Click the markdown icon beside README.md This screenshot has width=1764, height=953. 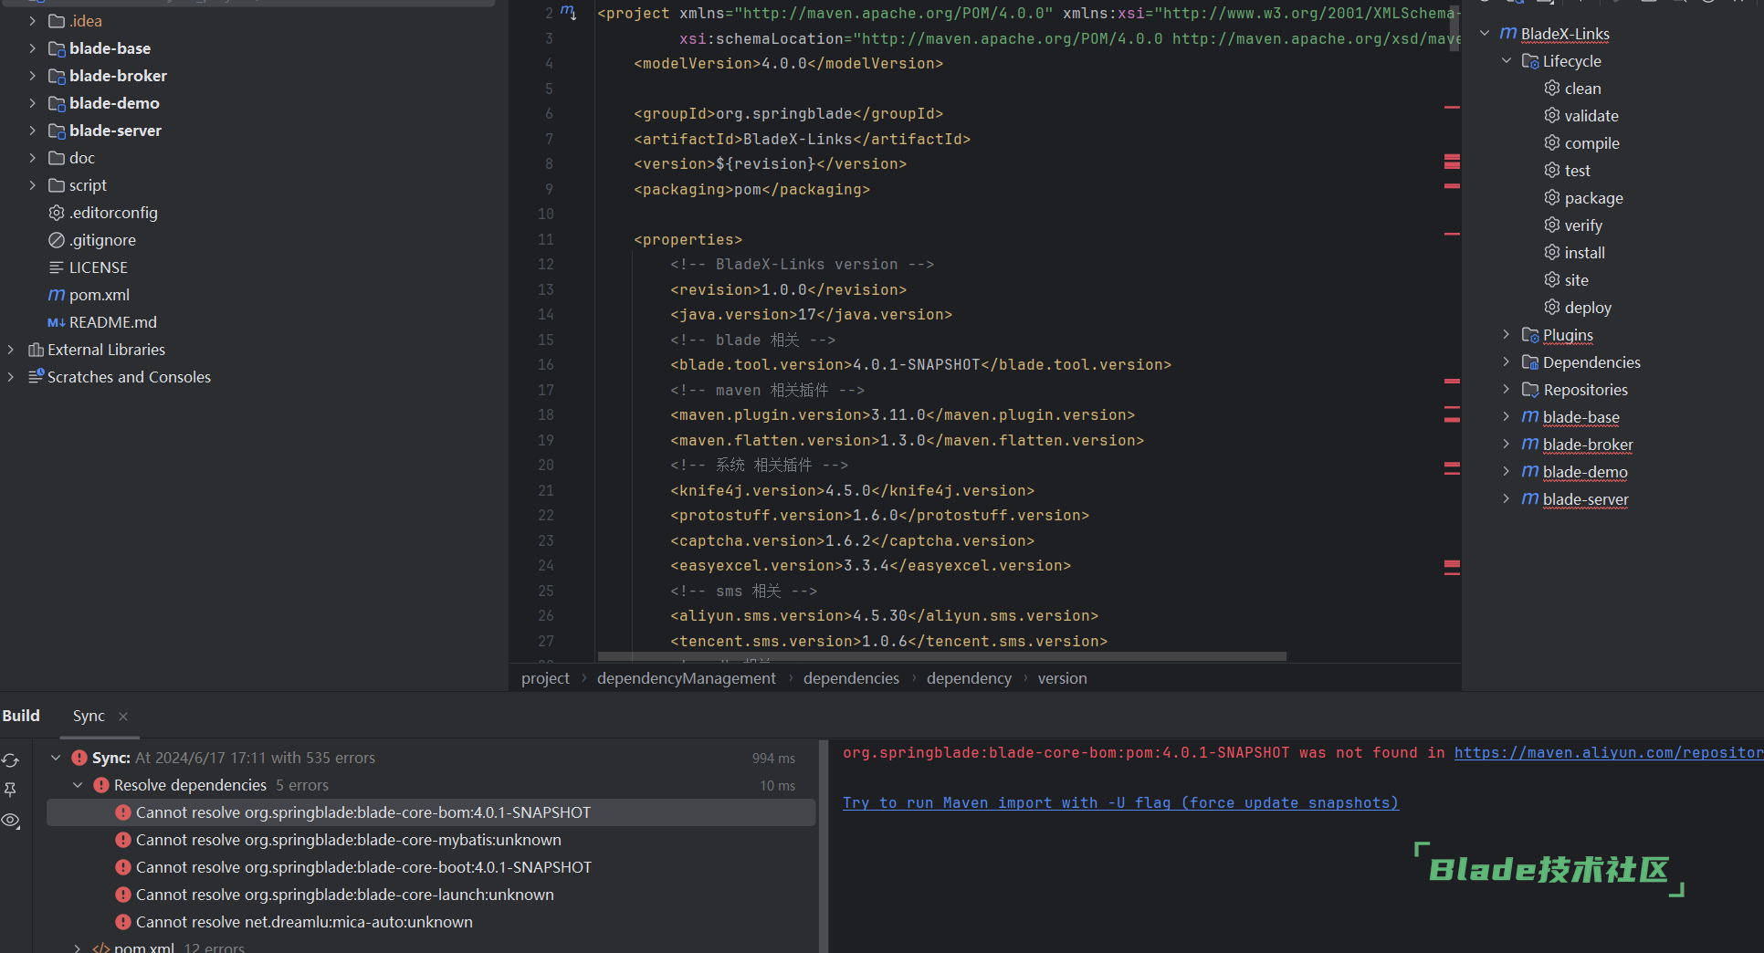pyautogui.click(x=57, y=322)
